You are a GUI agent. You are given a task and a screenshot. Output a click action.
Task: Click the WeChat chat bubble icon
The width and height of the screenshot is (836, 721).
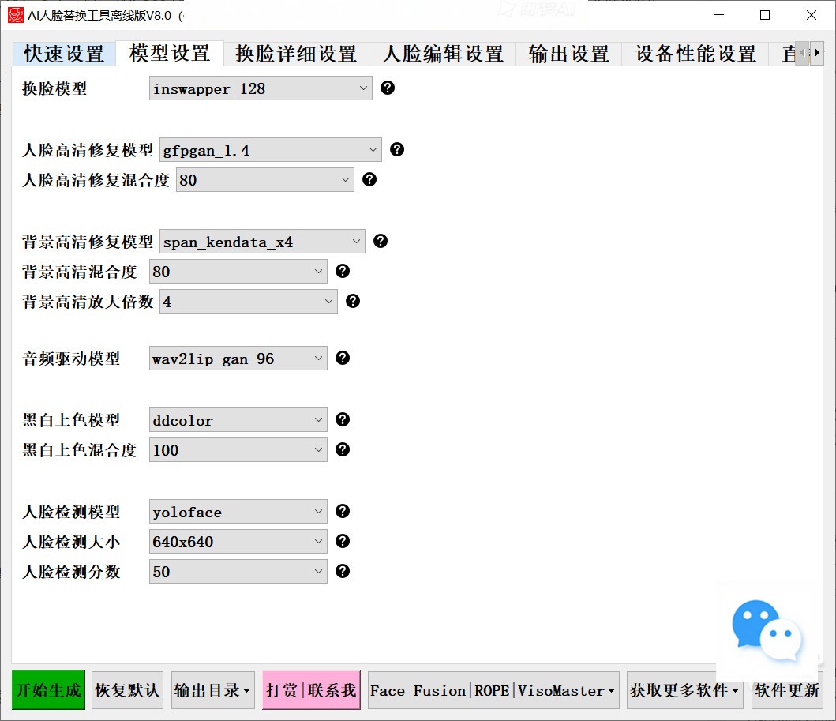pos(767,630)
